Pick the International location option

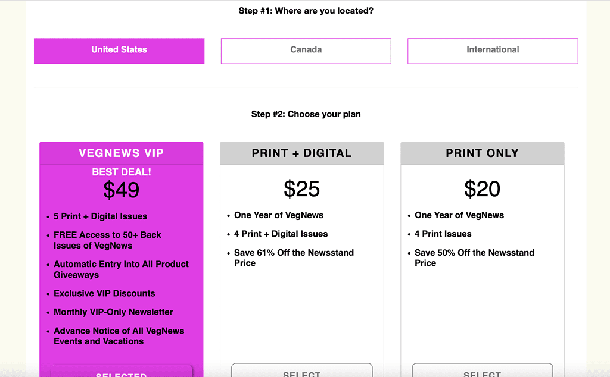click(x=493, y=51)
